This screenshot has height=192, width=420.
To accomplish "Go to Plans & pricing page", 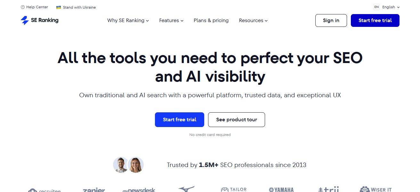I will 211,20.
